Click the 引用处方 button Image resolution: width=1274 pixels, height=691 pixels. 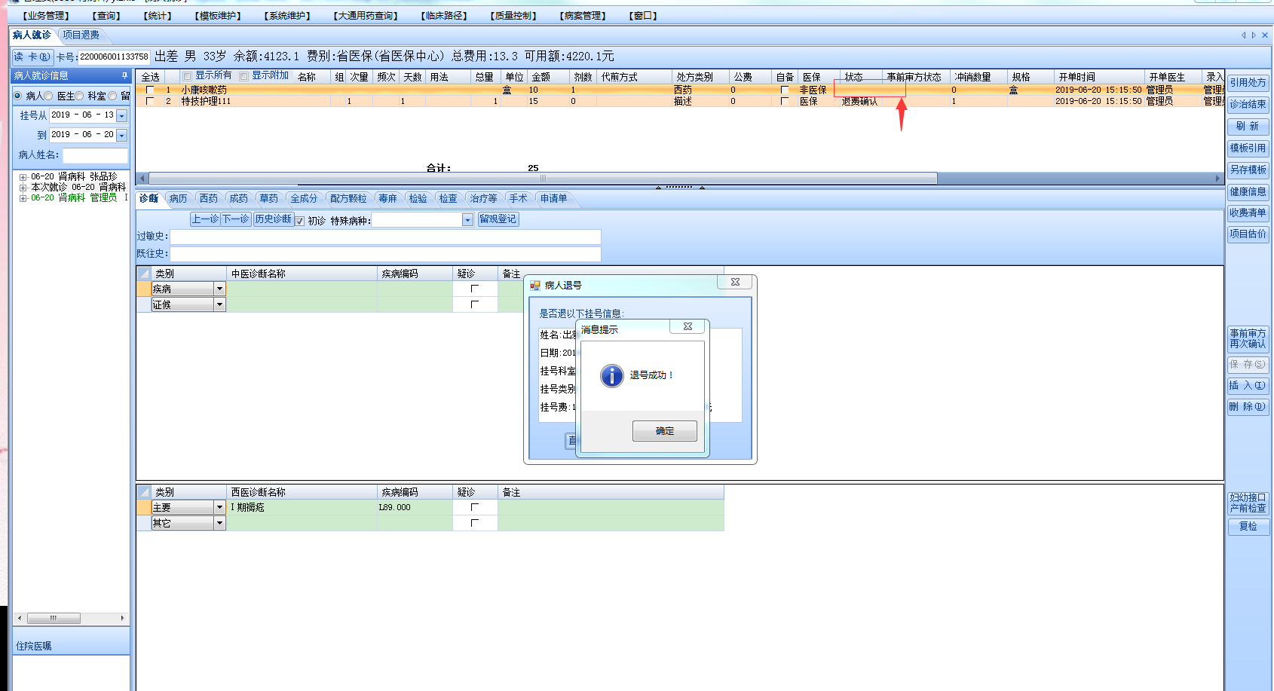1248,83
